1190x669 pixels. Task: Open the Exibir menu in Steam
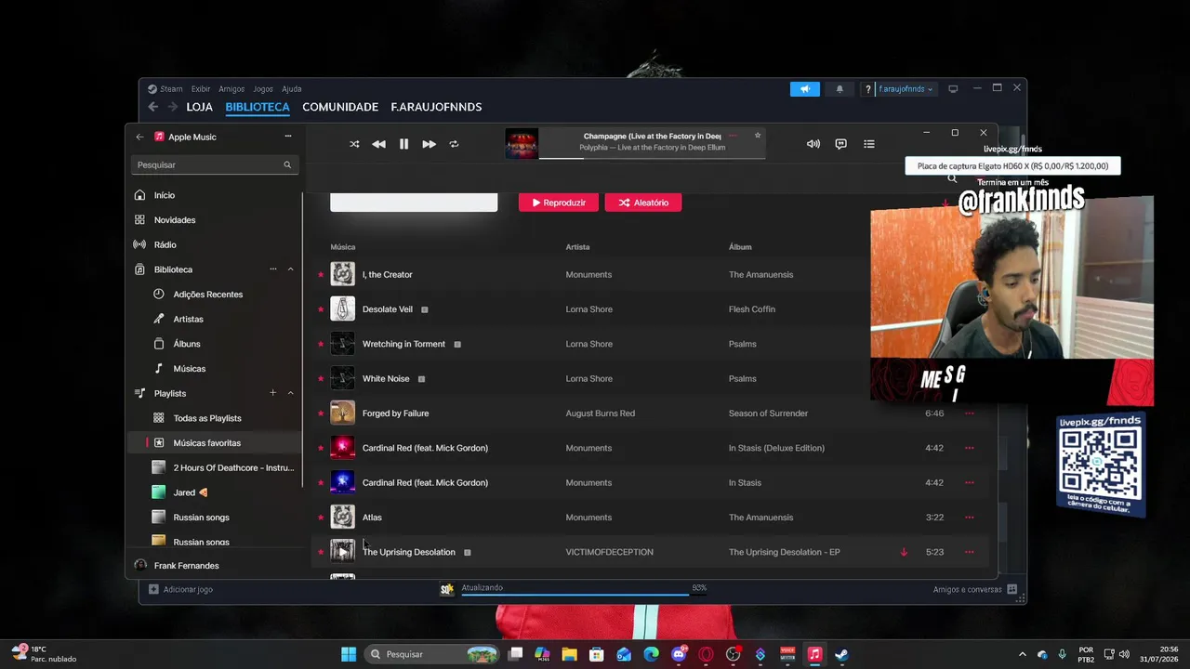(x=201, y=89)
